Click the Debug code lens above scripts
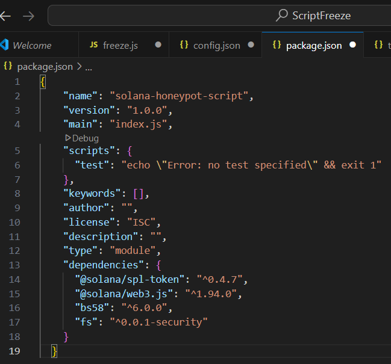Viewport: 391px width, 364px height. (86, 138)
